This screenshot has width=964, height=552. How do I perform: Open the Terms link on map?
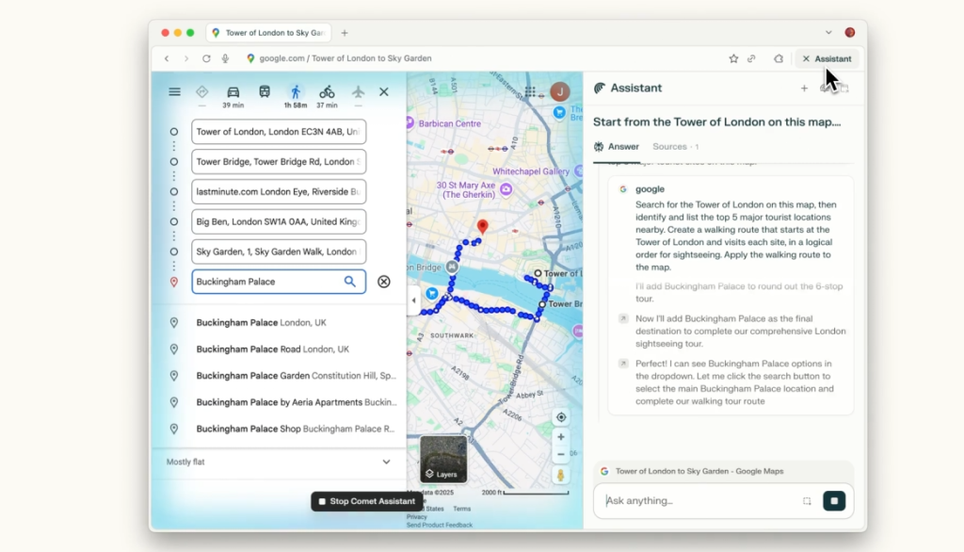point(461,509)
